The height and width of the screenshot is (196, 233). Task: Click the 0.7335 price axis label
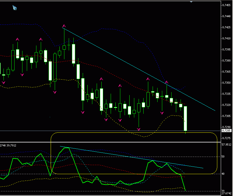(x=227, y=94)
